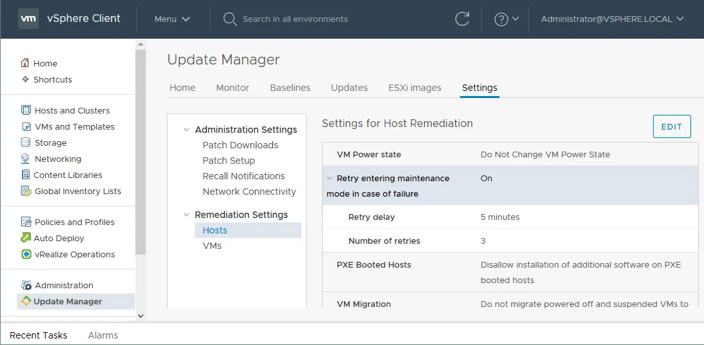
Task: Open the Administrator@VSPHERE.LOCAL user menu
Action: point(612,19)
